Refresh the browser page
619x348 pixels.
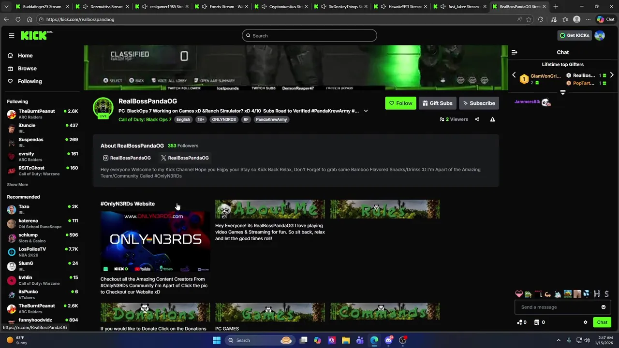tap(18, 19)
